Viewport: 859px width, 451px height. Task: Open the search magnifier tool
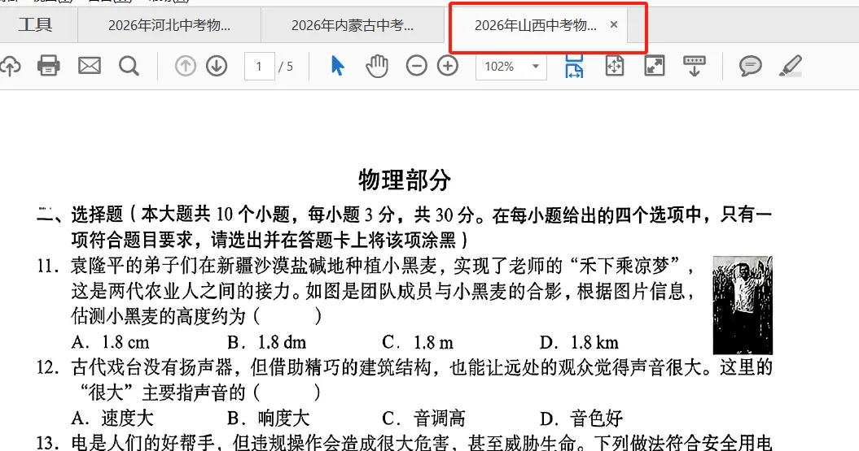[x=129, y=66]
